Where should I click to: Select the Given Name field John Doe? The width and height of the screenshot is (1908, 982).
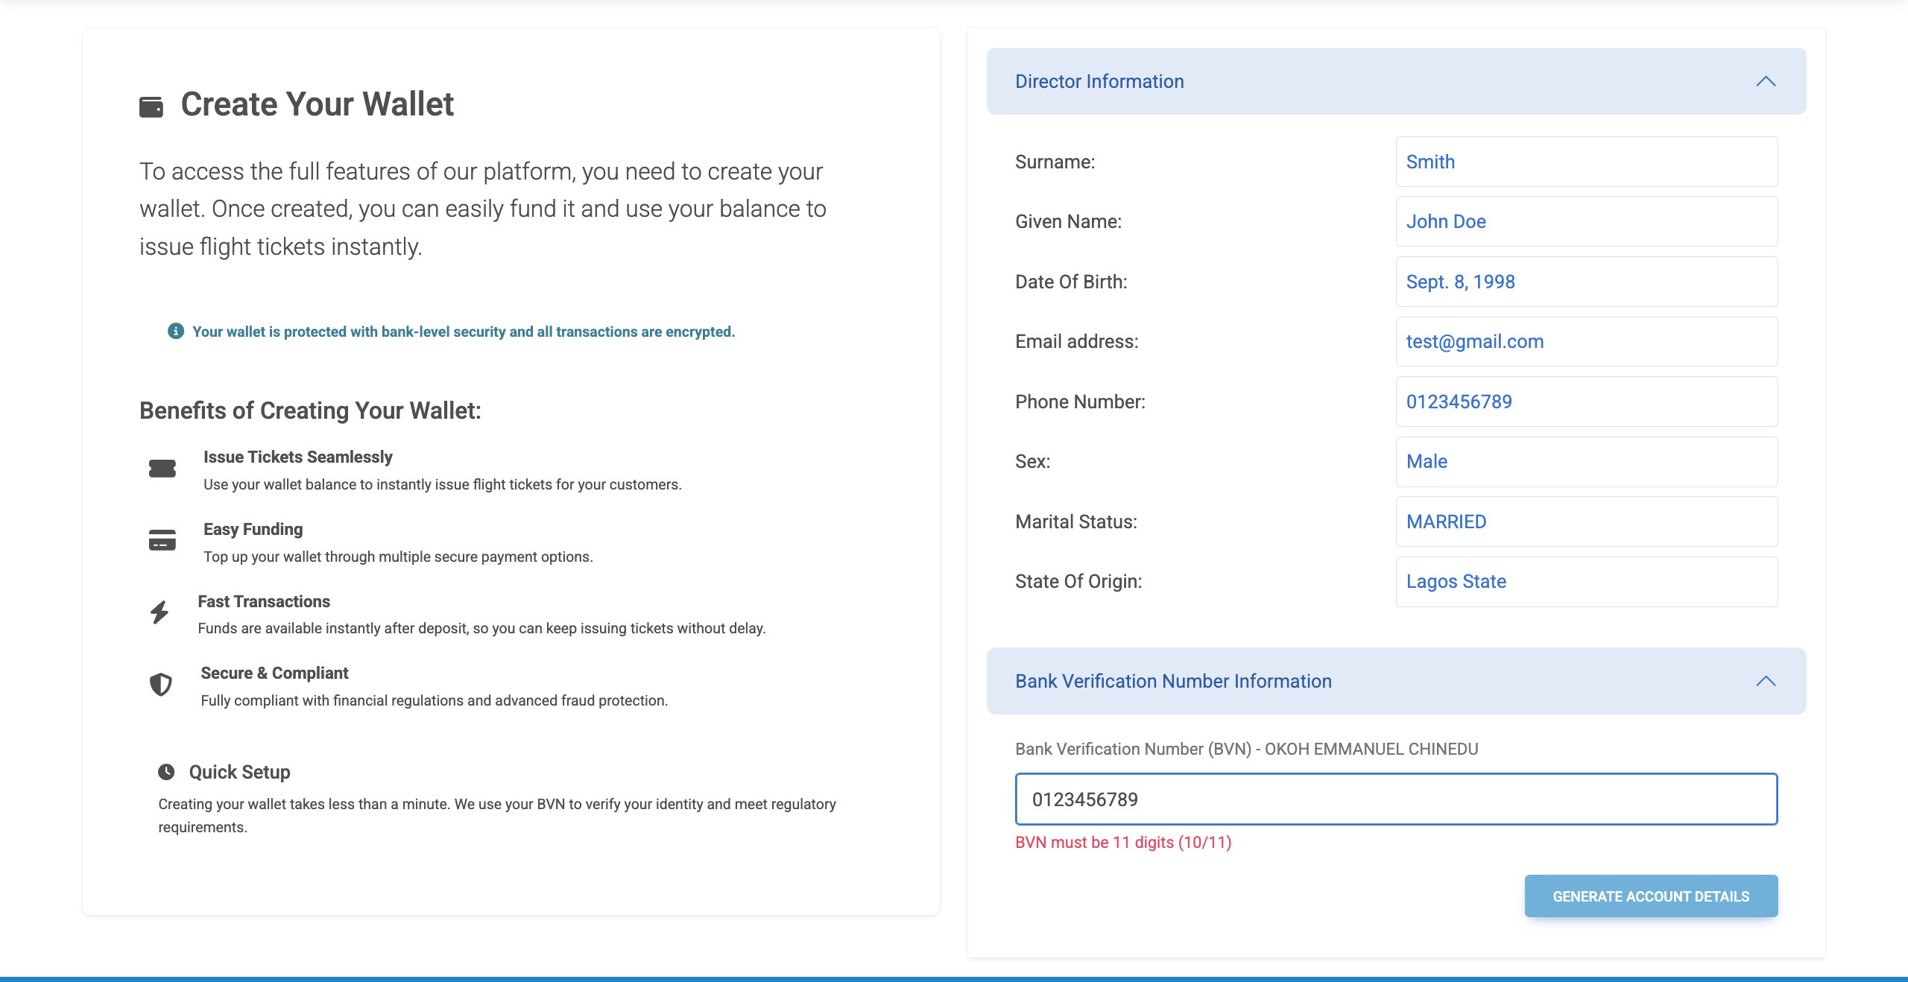[1586, 221]
